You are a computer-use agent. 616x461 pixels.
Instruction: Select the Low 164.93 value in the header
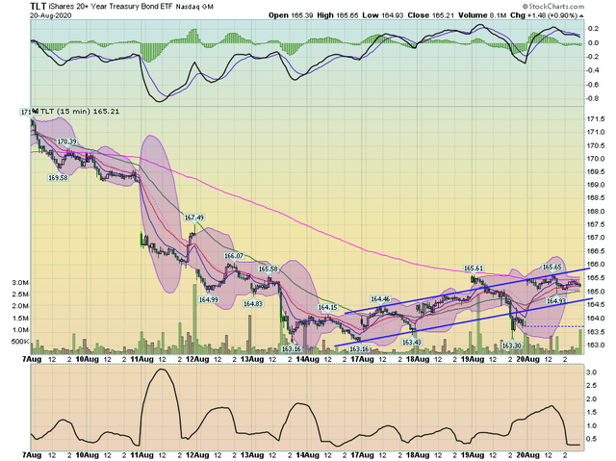383,15
